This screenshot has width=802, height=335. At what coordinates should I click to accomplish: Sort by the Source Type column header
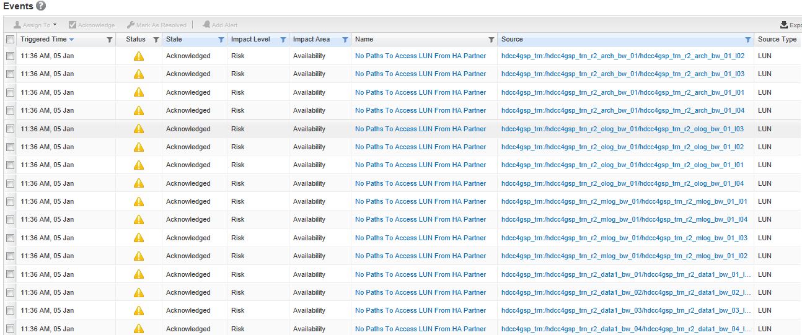[x=777, y=39]
